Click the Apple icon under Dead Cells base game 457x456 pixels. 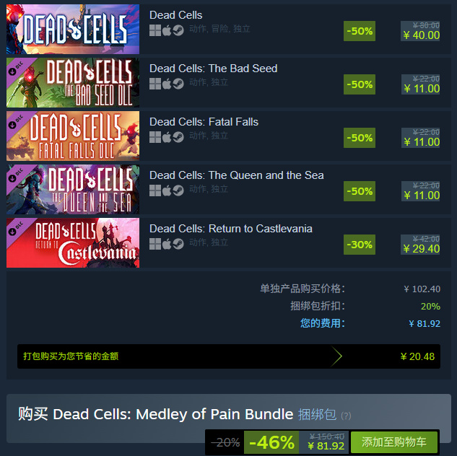pyautogui.click(x=167, y=30)
